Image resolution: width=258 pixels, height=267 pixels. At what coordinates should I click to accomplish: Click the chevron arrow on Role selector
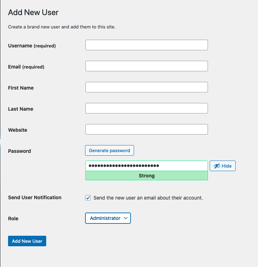[x=126, y=218]
